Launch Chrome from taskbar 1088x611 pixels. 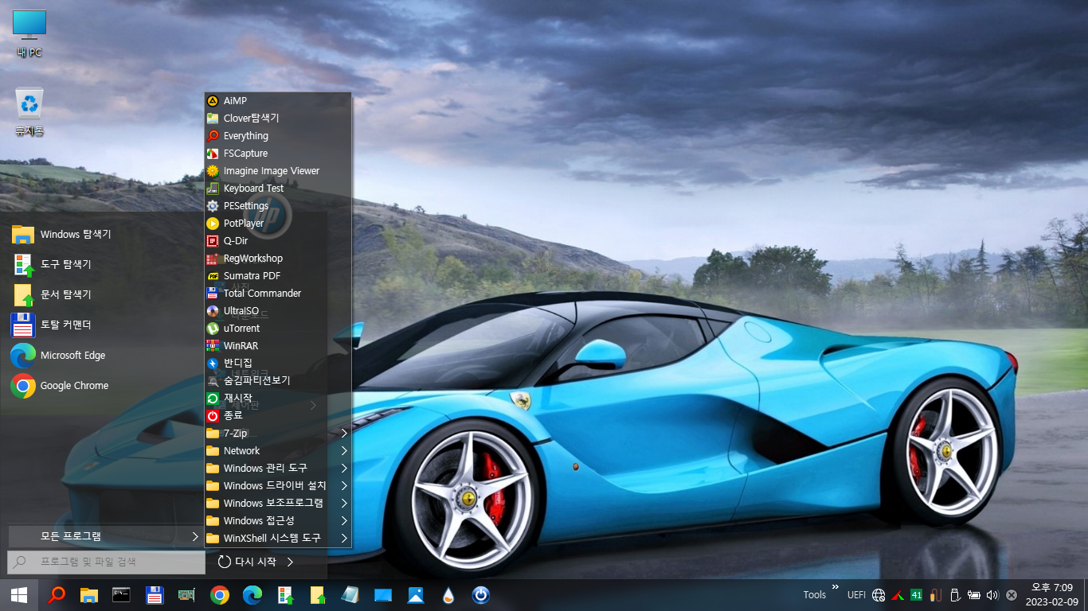point(220,595)
